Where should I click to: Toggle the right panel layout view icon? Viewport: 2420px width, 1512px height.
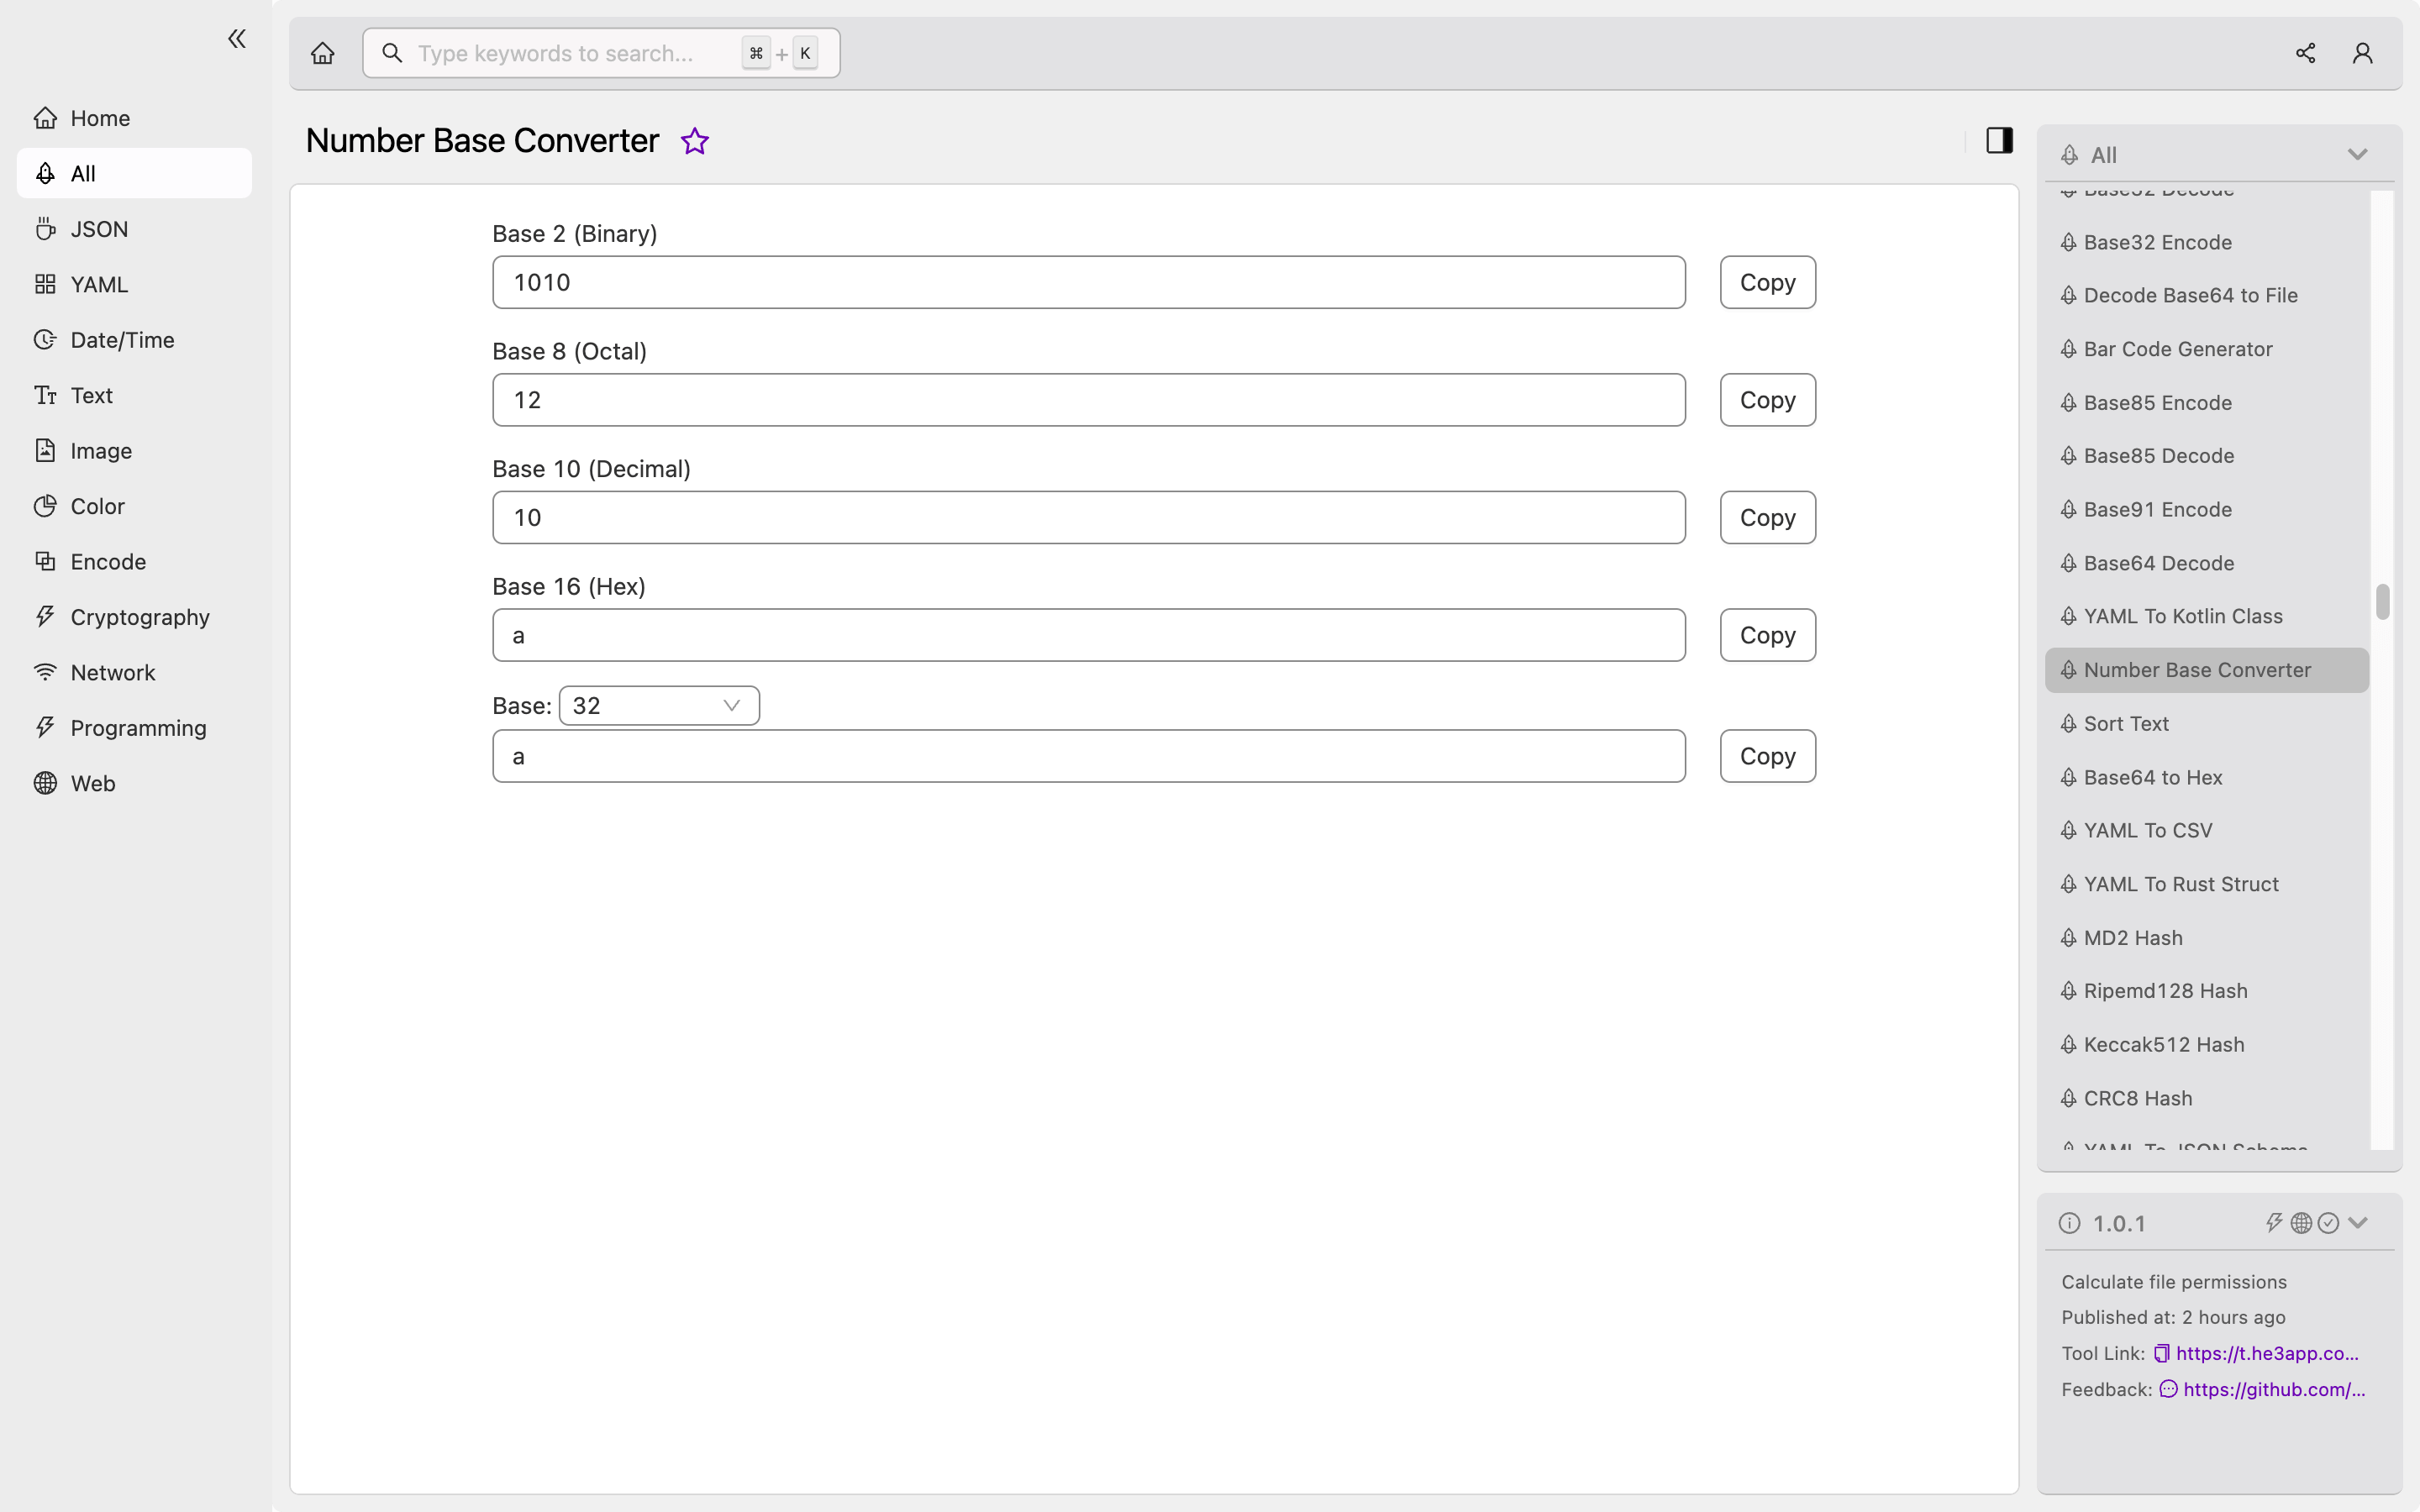(1998, 139)
